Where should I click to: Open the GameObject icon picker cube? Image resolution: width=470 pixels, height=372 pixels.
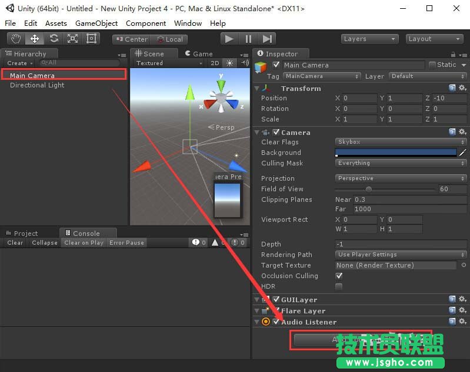click(261, 67)
